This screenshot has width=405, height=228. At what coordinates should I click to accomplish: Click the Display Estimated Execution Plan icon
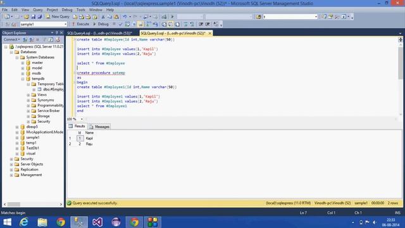(127, 24)
